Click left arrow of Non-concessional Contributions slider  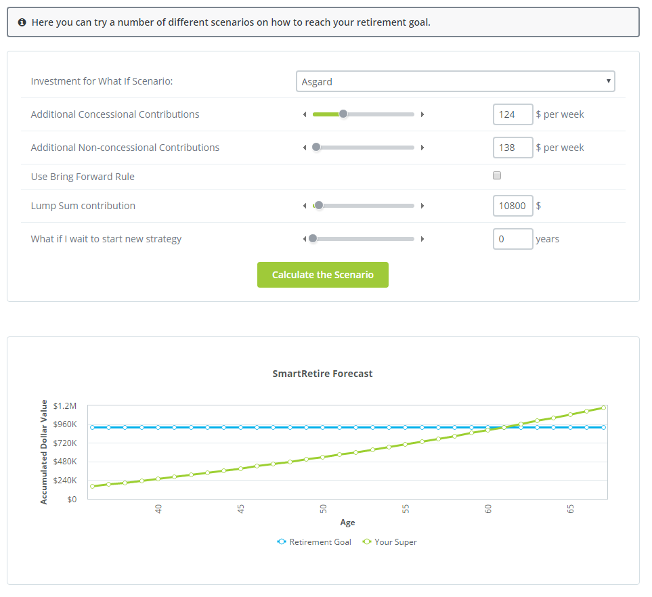tap(305, 148)
